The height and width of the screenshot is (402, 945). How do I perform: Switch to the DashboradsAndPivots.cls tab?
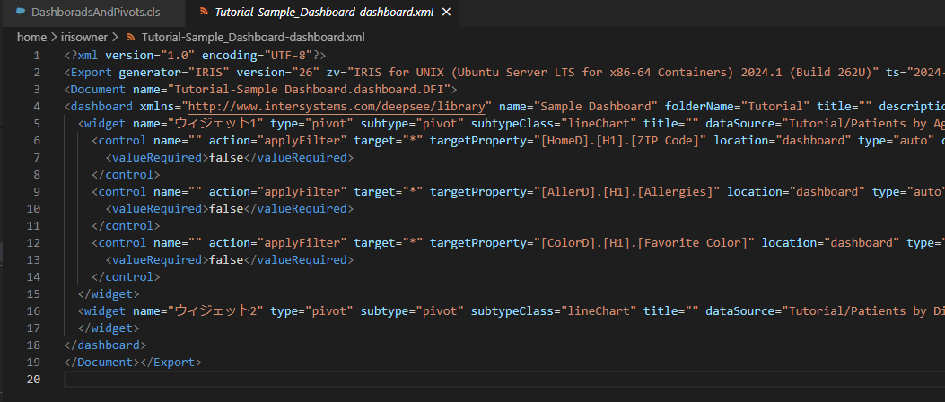click(95, 13)
